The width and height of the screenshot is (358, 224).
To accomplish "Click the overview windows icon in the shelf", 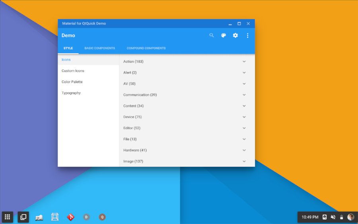I will 23,217.
